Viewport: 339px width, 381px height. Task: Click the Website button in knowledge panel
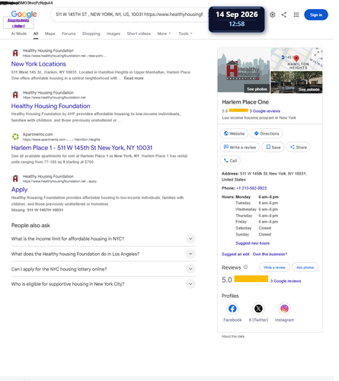pos(234,133)
